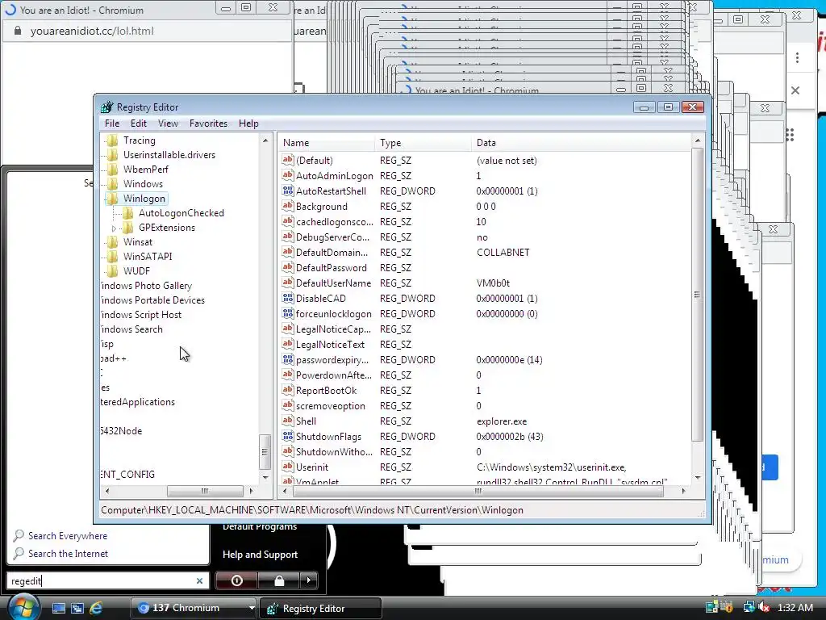The height and width of the screenshot is (620, 826).
Task: Click the Search Everywhere link in Start menu
Action: pyautogui.click(x=68, y=536)
